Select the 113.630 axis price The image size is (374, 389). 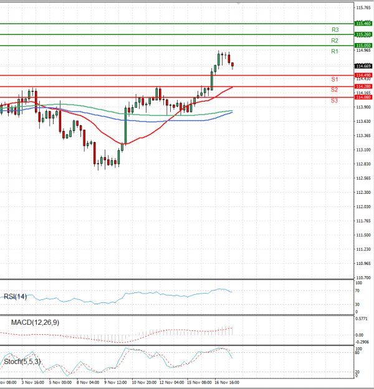point(363,122)
